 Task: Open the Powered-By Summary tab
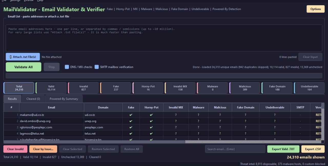pyautogui.click(x=64, y=99)
